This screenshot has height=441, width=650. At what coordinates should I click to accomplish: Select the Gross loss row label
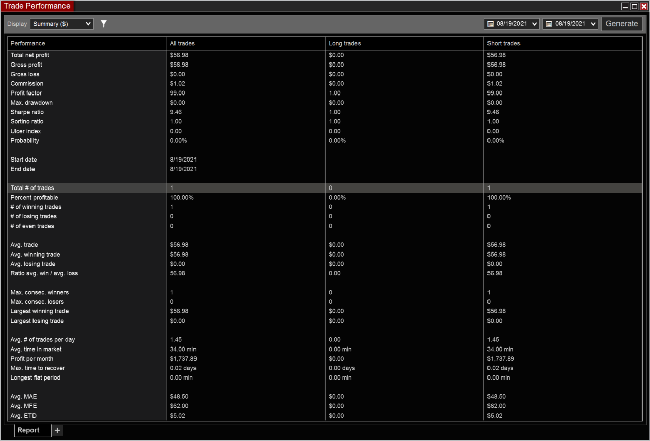coord(25,74)
